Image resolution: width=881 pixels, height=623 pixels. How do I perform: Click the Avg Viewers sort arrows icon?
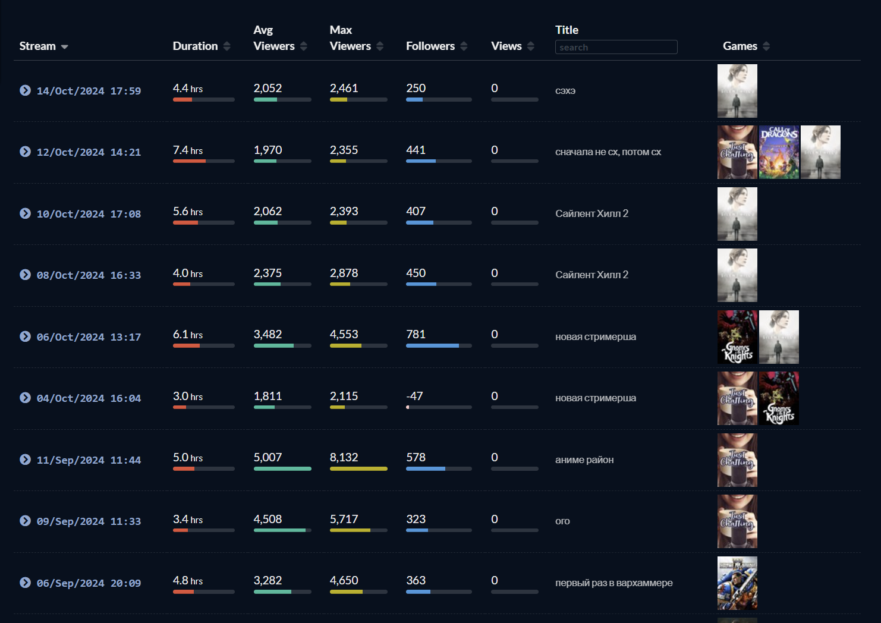coord(304,46)
